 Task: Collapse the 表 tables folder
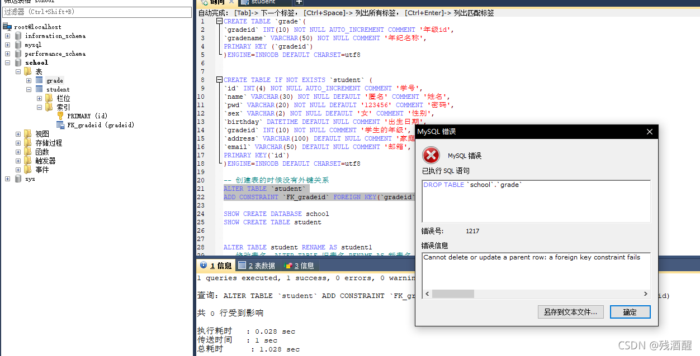(18, 71)
